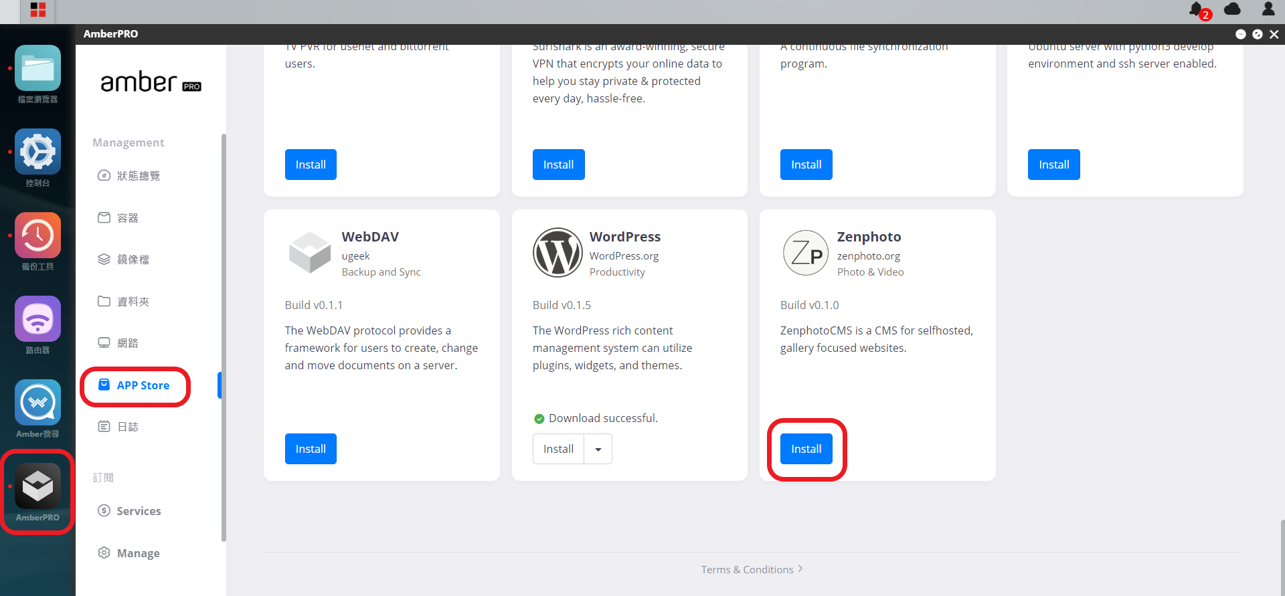
Task: Install the Ubuntu python3 server app
Action: point(1053,165)
